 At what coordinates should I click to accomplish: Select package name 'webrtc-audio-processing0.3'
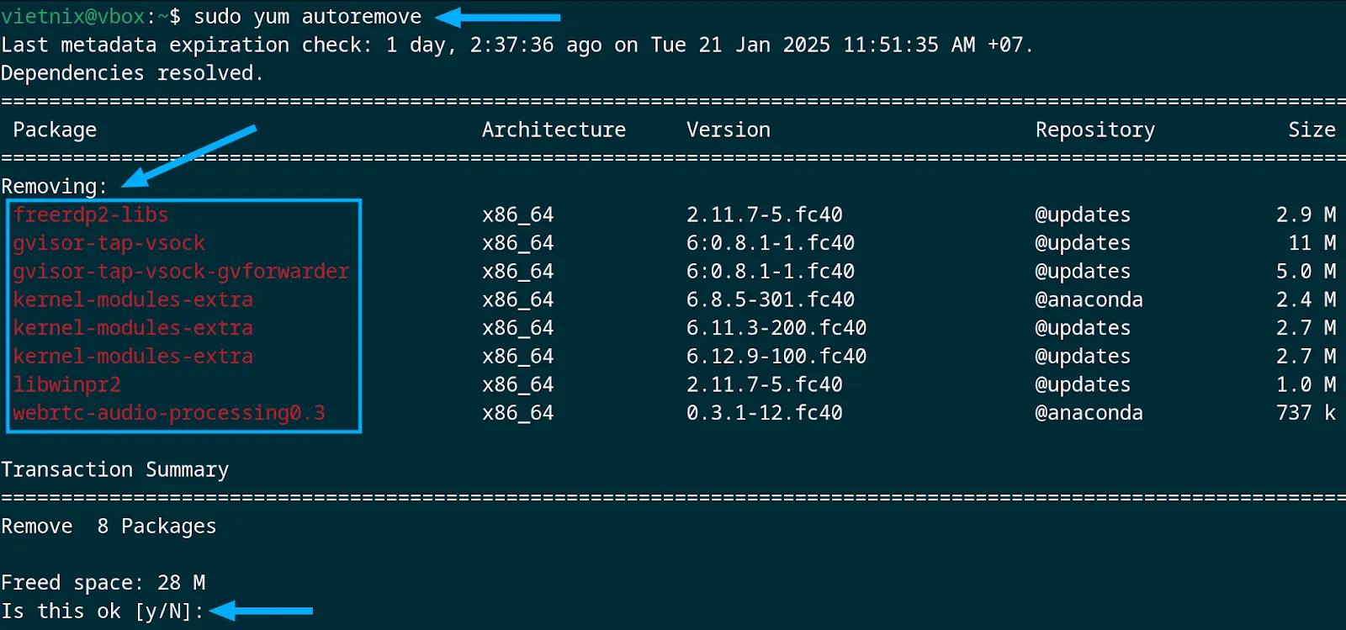point(169,413)
